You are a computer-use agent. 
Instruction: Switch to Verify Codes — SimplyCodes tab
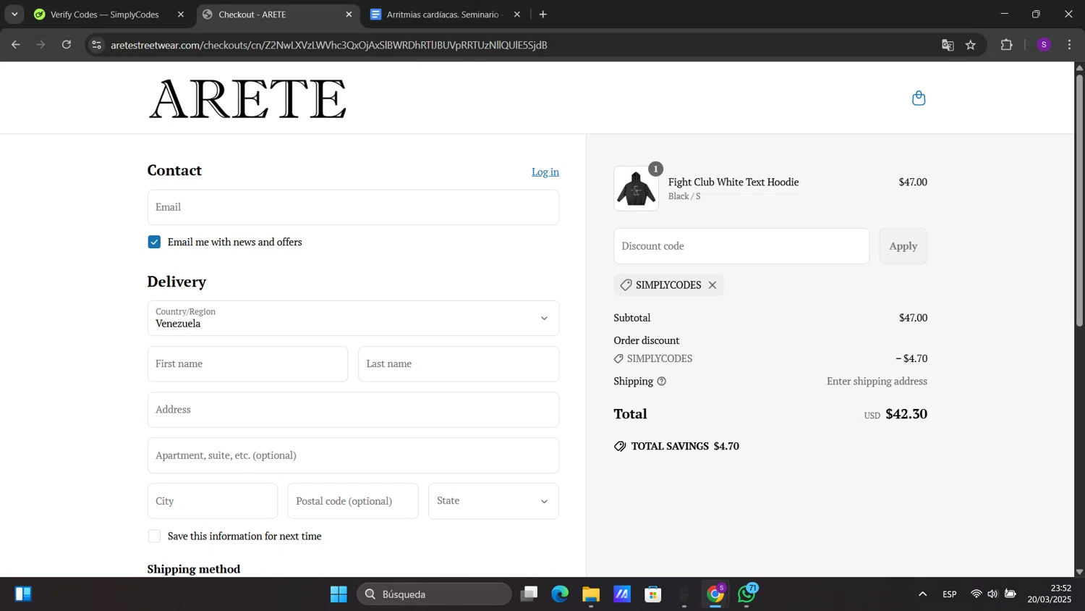pyautogui.click(x=105, y=14)
